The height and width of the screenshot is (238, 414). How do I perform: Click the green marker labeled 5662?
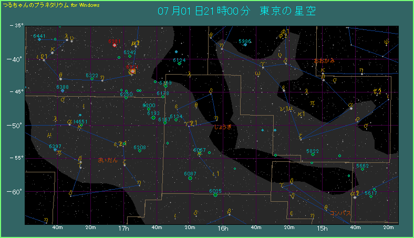[363, 169]
